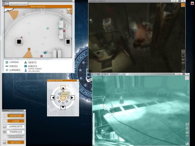Click upper-left diamond on robot control pad
Viewport: 195px width, 146px height.
59,94
